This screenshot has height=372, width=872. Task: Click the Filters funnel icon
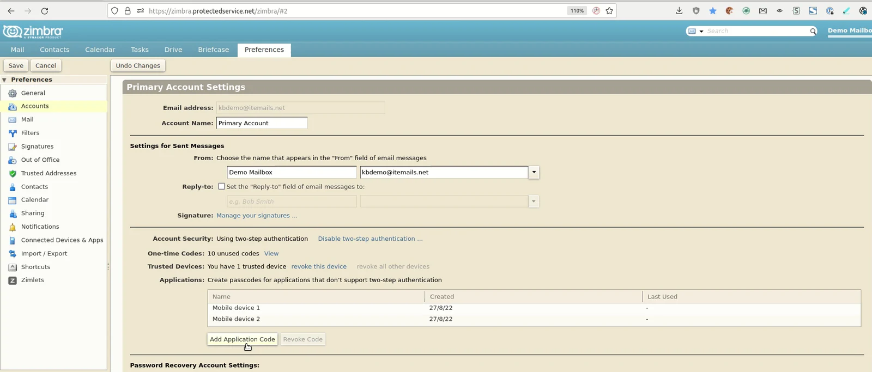[13, 133]
